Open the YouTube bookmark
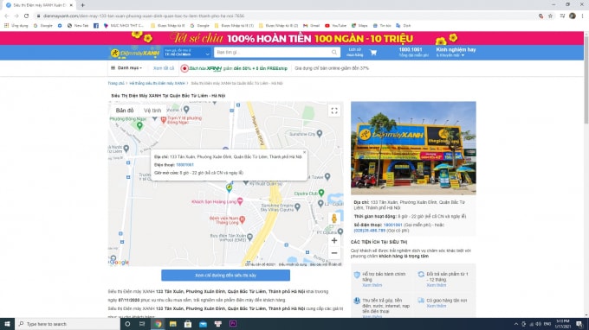Image resolution: width=589 pixels, height=330 pixels. [335, 25]
